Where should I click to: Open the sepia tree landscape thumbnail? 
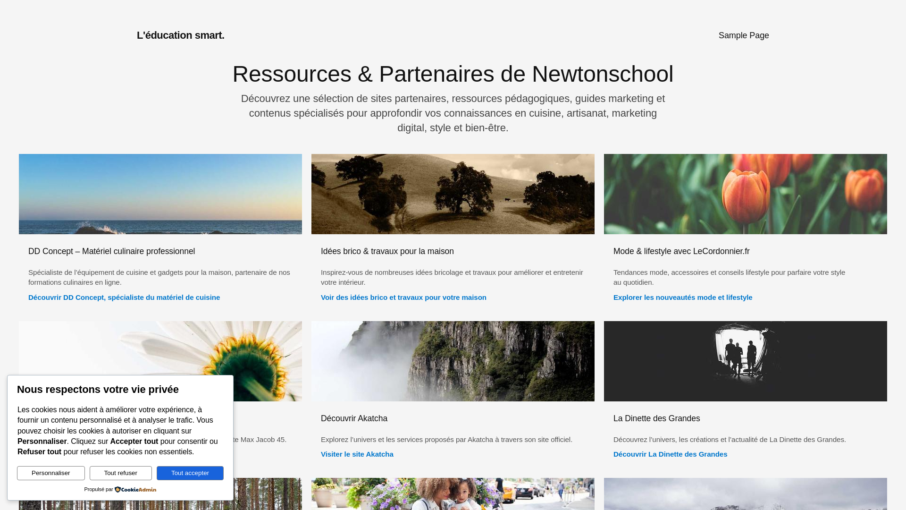tap(453, 194)
